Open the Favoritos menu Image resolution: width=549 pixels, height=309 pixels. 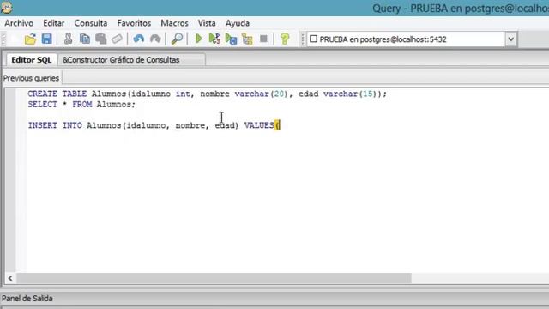pos(134,23)
